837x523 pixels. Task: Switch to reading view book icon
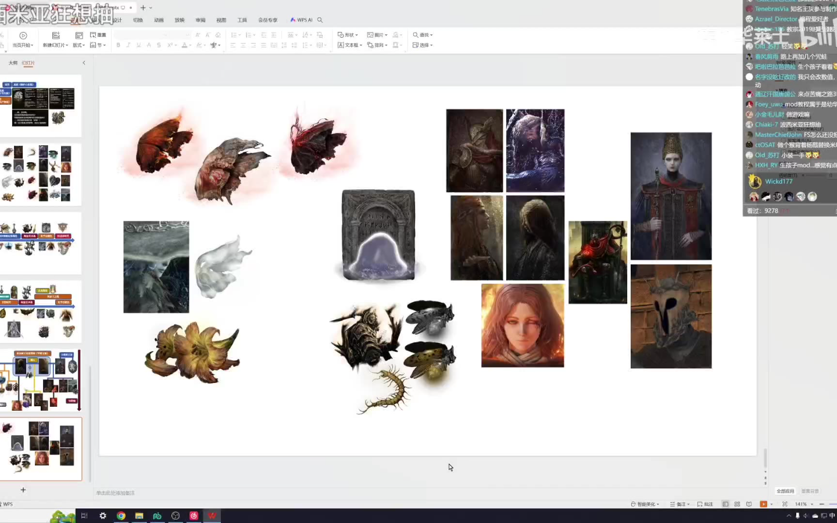pyautogui.click(x=749, y=504)
